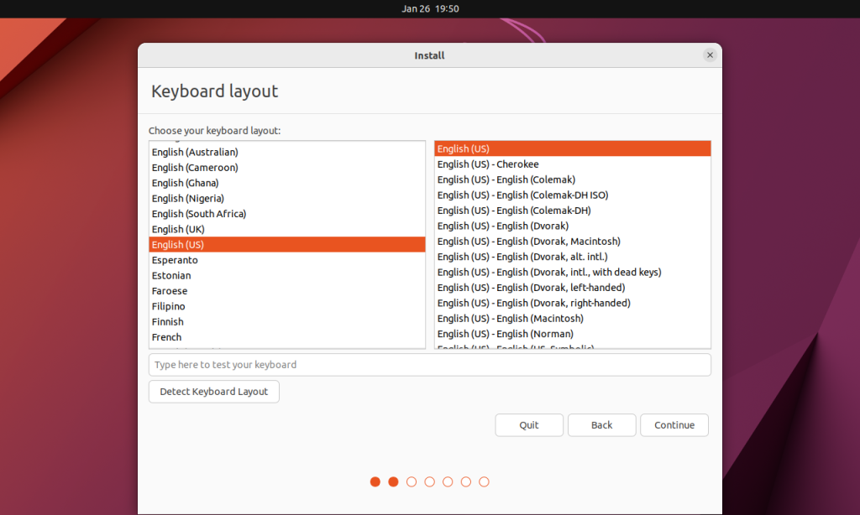Choose English (US) - English (Dvorak) variant
Screen dimensions: 860x515
point(501,226)
